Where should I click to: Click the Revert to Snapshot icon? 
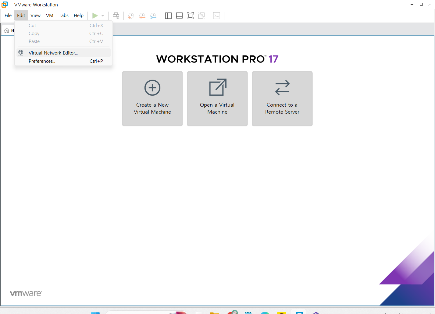[142, 16]
